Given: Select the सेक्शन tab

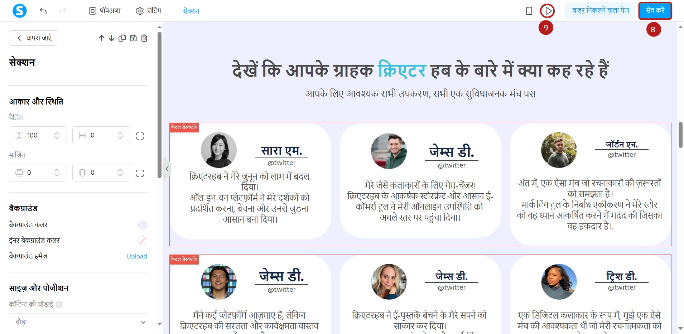Looking at the screenshot, I should pyautogui.click(x=191, y=11).
